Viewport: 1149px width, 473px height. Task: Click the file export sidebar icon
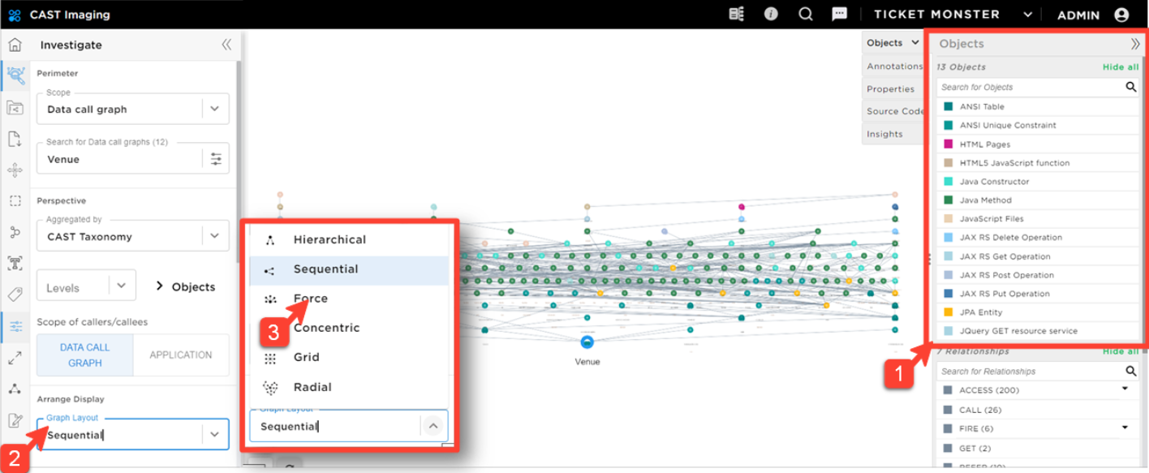[x=15, y=139]
